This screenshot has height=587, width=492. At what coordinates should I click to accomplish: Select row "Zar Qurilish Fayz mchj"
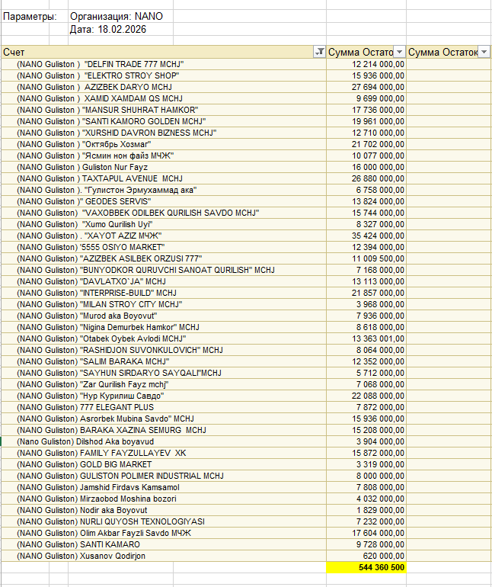(x=164, y=384)
